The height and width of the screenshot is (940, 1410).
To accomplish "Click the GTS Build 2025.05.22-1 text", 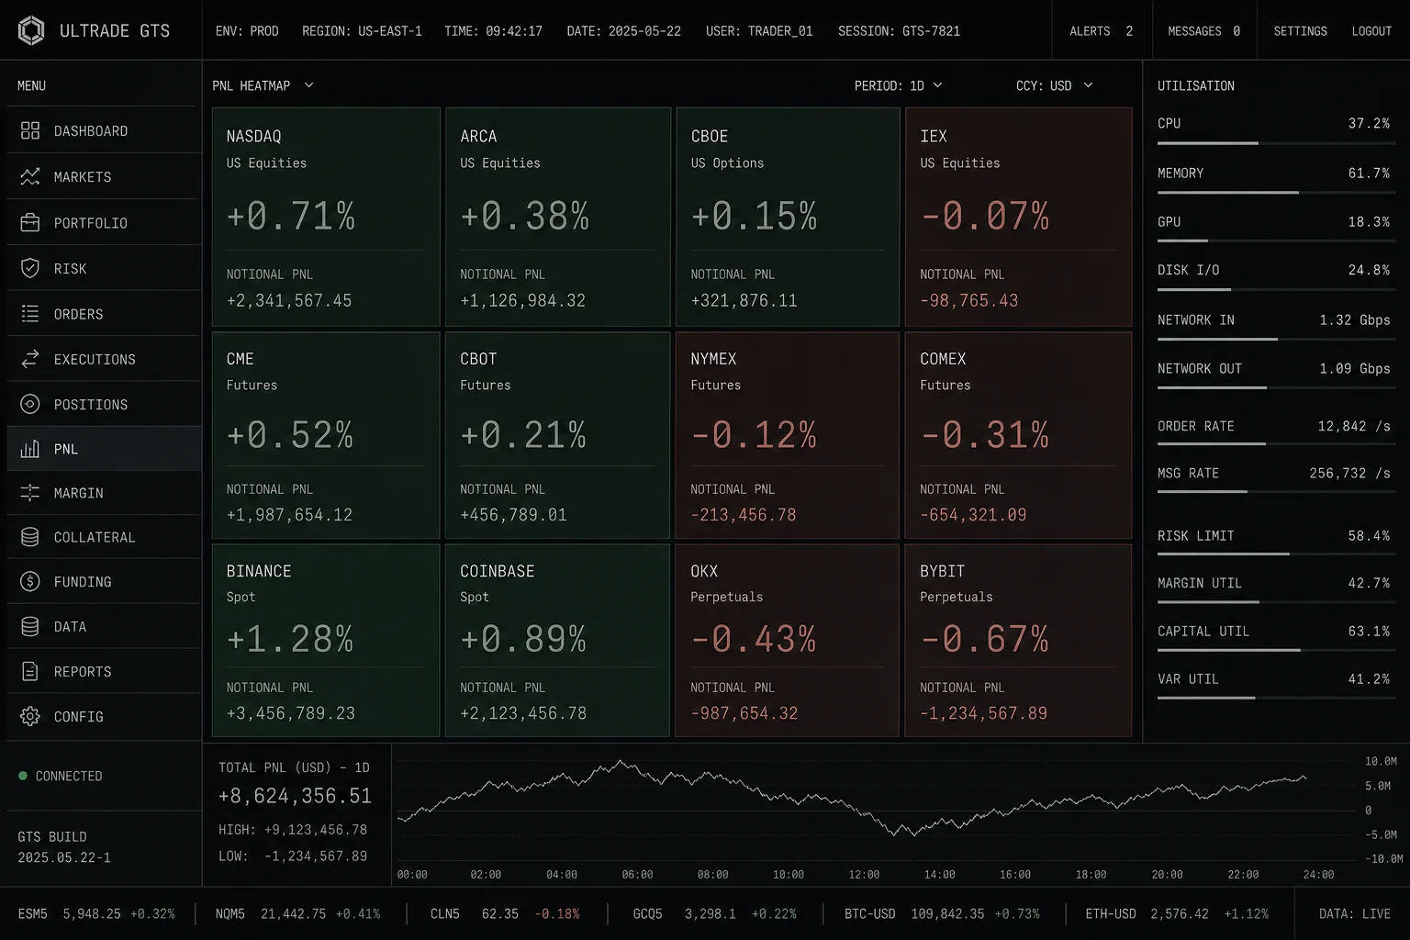I will tap(63, 847).
